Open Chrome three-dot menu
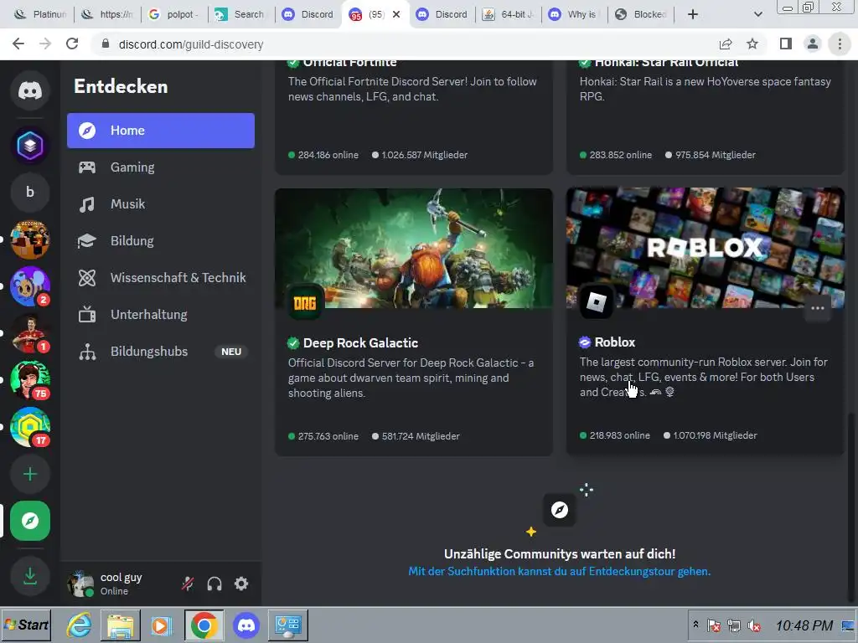The height and width of the screenshot is (643, 858). coord(840,44)
